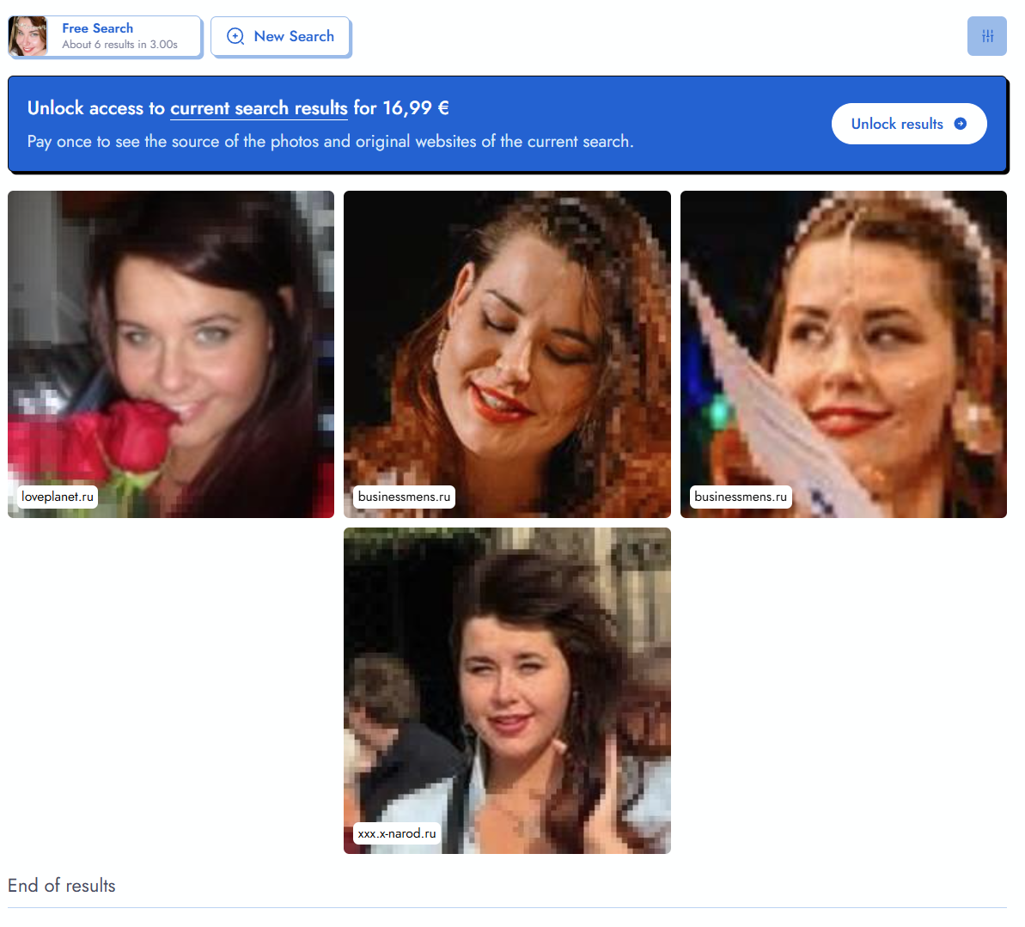Open the 'current search results' link

point(259,108)
